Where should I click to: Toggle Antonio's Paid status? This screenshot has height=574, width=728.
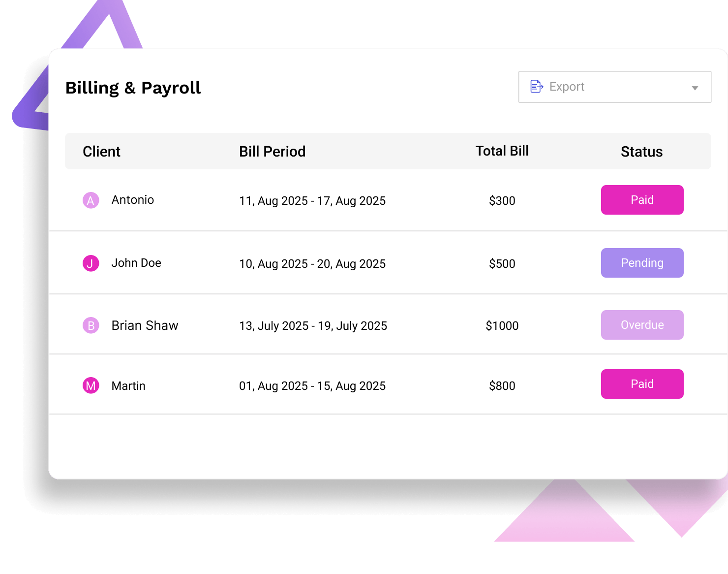pyautogui.click(x=642, y=200)
